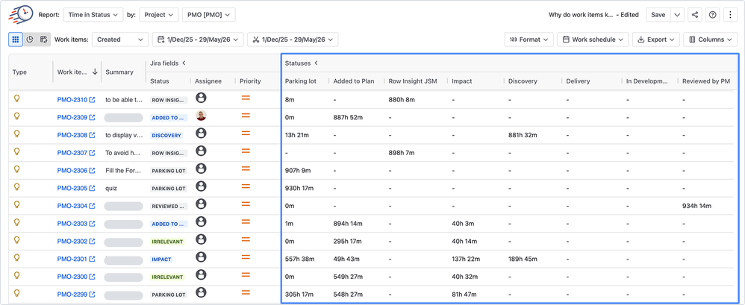This screenshot has height=305, width=745.
Task: Open the PMO-2308 work item link
Action: pyautogui.click(x=76, y=135)
